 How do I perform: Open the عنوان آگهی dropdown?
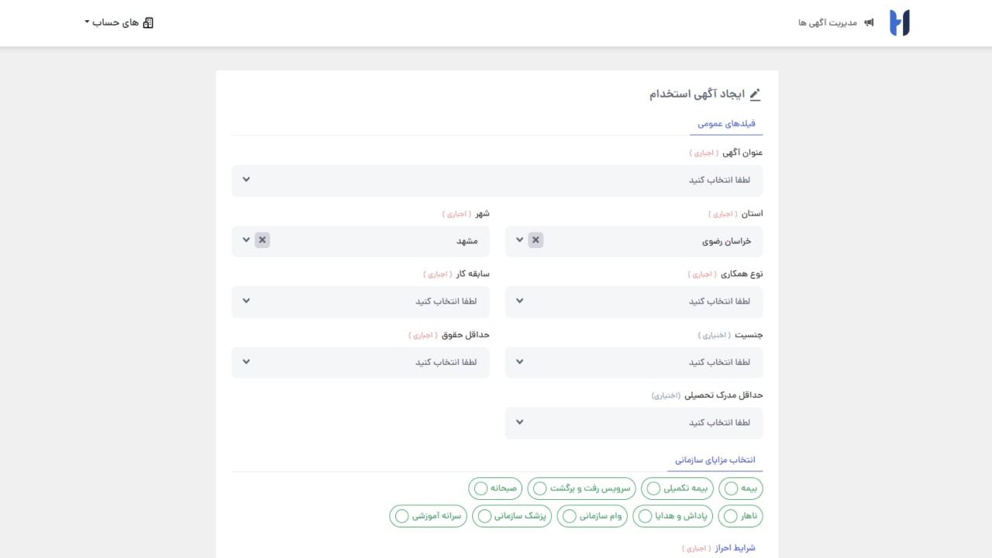tap(497, 180)
